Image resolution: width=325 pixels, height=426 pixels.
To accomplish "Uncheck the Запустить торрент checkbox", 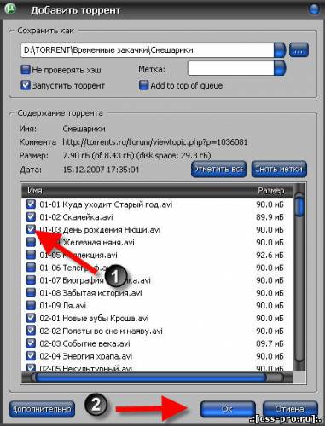I will tap(26, 85).
